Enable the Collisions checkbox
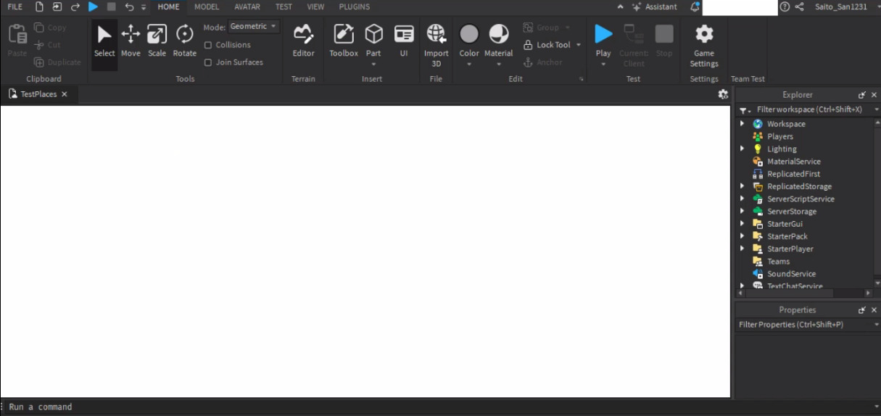Viewport: 881px width, 416px height. point(208,45)
